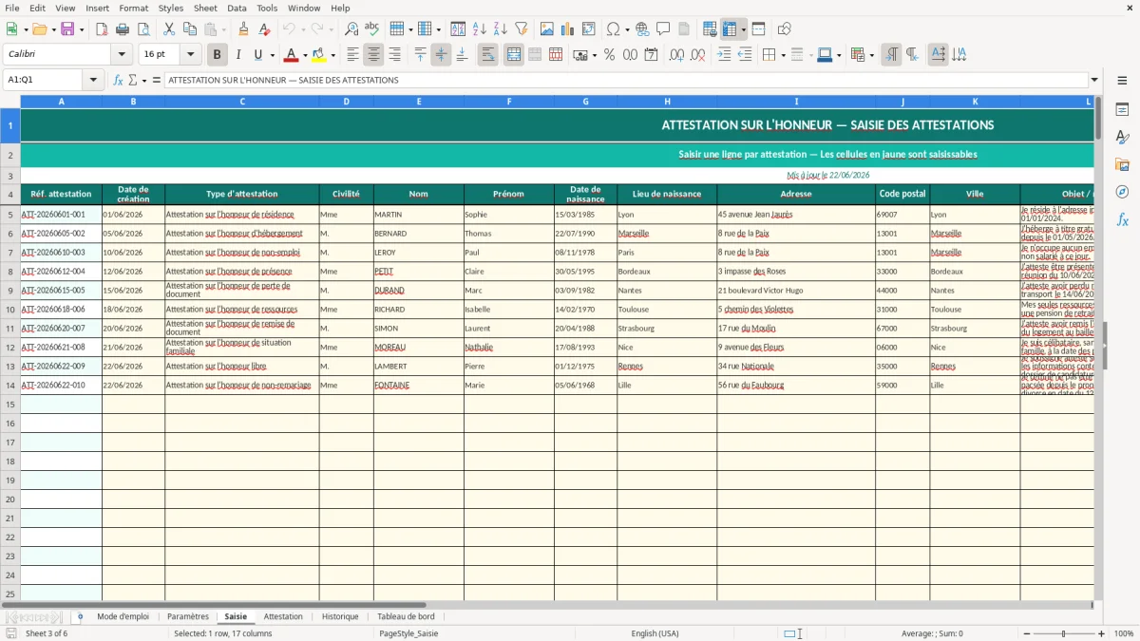
Task: Click the Clear Direct Formatting icon
Action: 265,29
